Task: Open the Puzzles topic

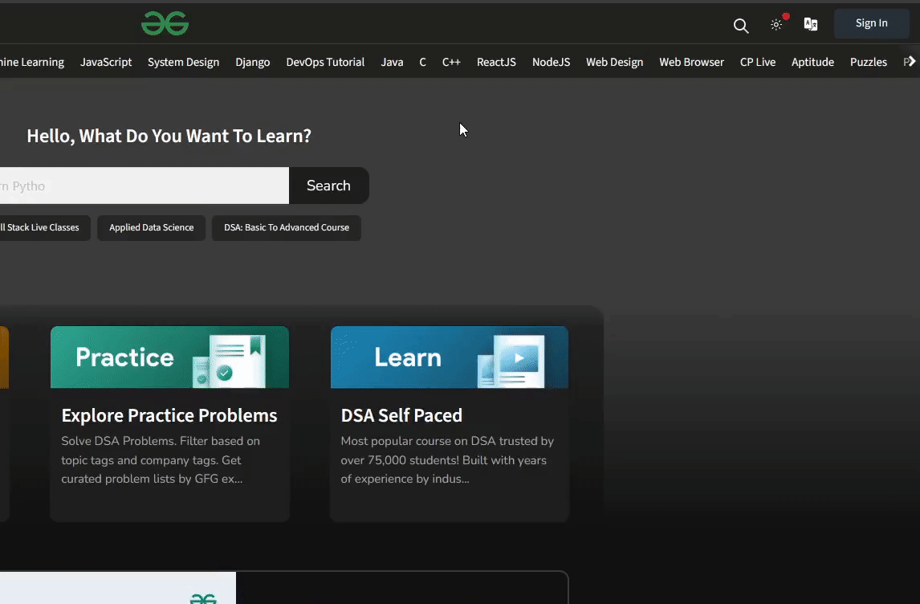Action: pyautogui.click(x=869, y=62)
